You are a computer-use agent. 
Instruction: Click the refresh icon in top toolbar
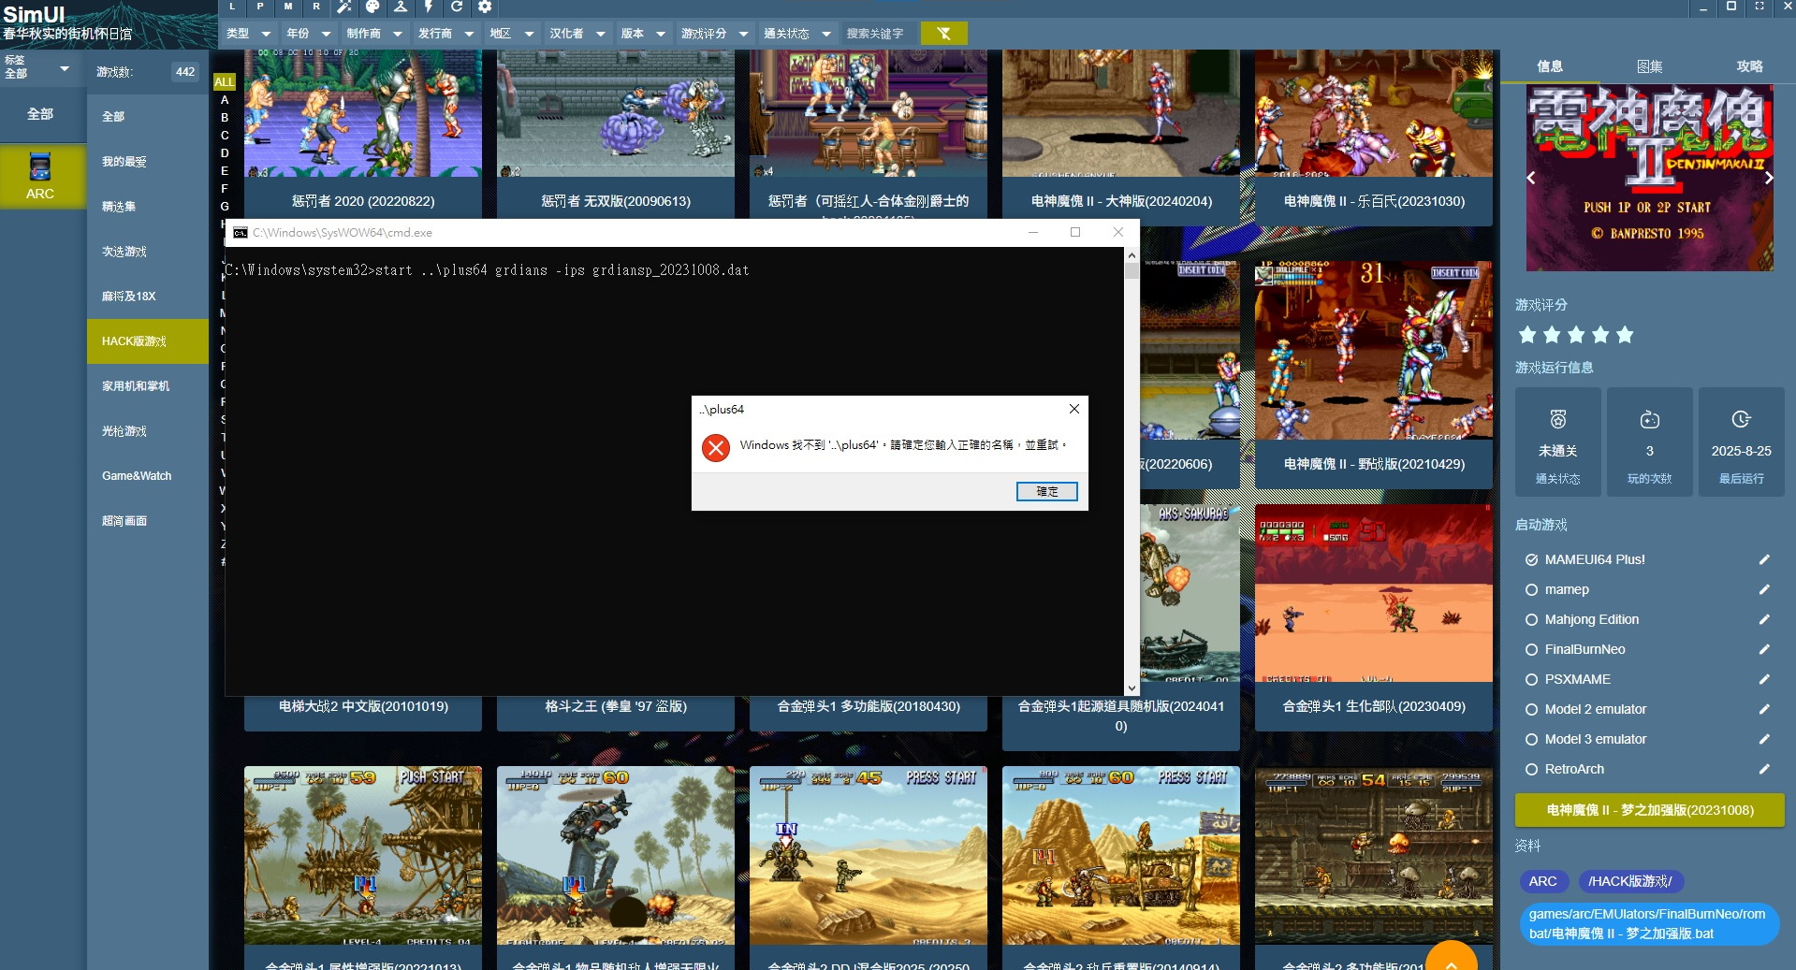(457, 7)
